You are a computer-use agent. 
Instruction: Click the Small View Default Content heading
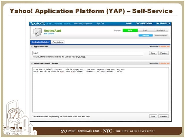point(46,64)
